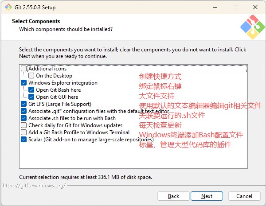Go to the Next setup page

207,196
